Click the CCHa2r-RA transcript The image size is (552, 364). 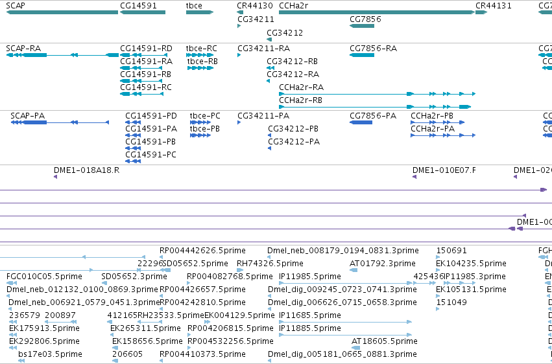(x=377, y=94)
